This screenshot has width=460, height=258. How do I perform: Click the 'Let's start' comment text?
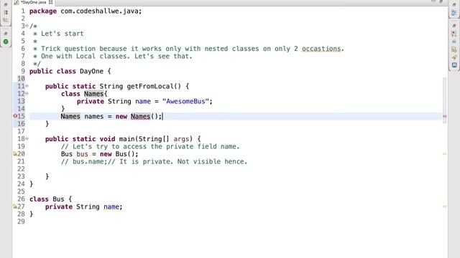coord(63,34)
